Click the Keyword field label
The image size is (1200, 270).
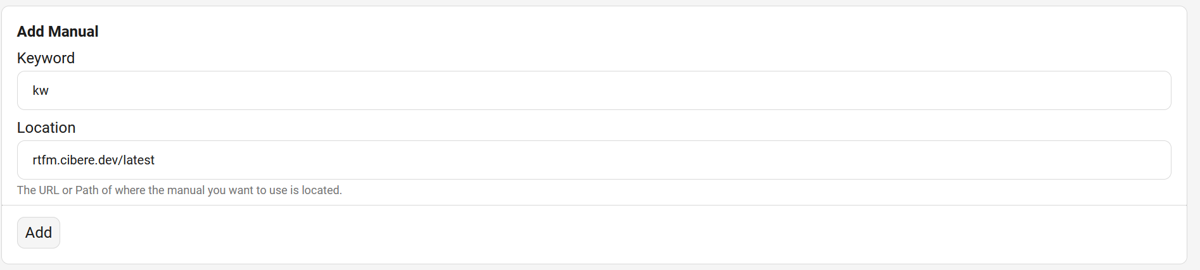[x=46, y=58]
